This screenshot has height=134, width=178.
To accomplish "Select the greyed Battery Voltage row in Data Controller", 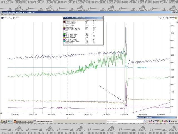I will [83, 25].
